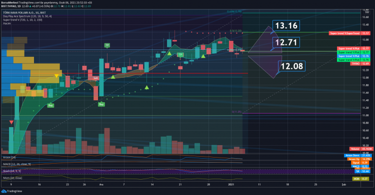
Task: Select the Aroon (14) indicator legend
Action: tap(9, 158)
